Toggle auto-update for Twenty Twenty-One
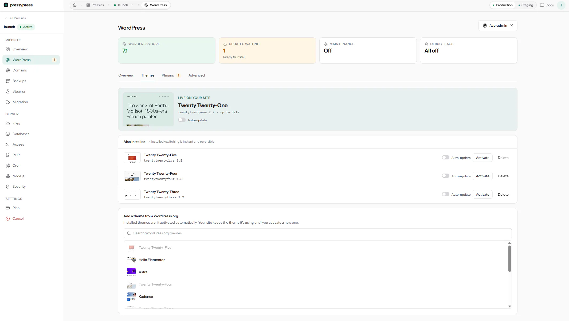The width and height of the screenshot is (569, 321). click(182, 120)
